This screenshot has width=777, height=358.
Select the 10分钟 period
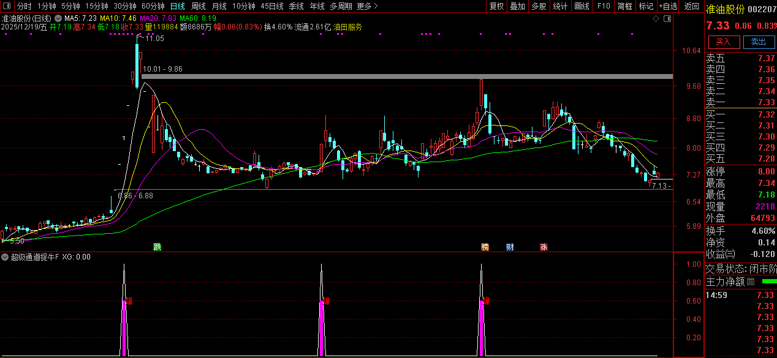243,6
